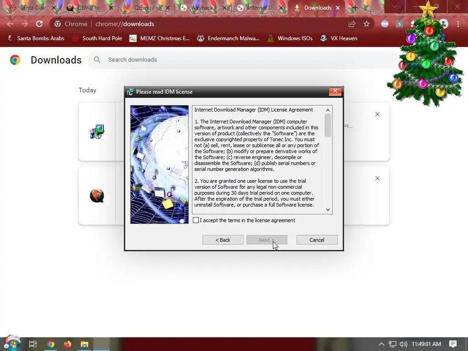The height and width of the screenshot is (351, 468).
Task: Switch to the Wayback tab
Action: [201, 8]
